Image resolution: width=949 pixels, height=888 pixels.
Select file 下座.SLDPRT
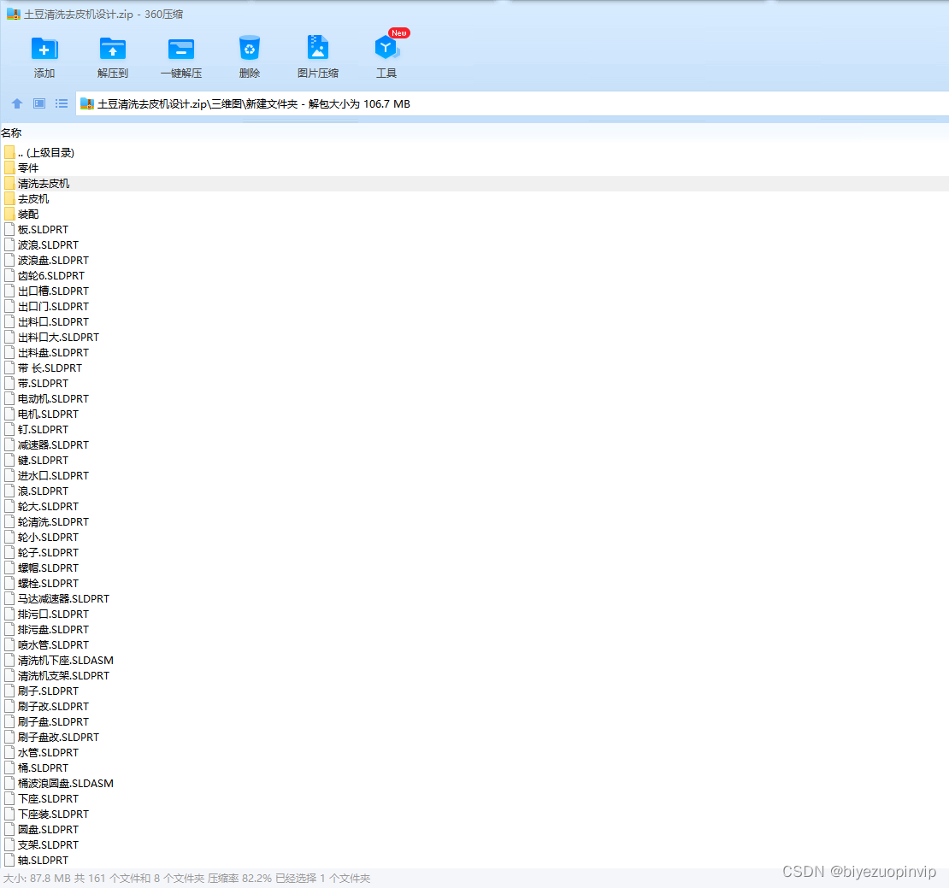49,799
